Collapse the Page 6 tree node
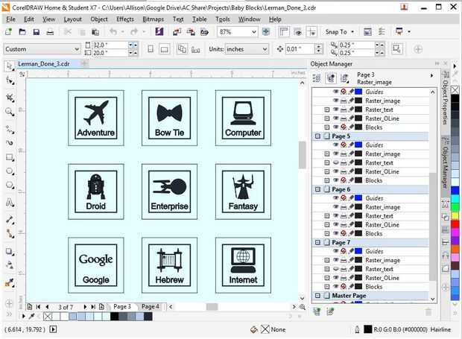This screenshot has height=339, width=462. pos(317,189)
